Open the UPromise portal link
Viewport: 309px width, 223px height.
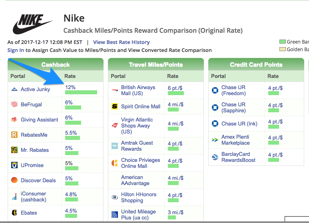[32, 165]
